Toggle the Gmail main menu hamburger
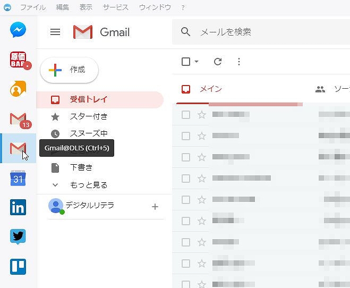The image size is (350, 288). (55, 32)
